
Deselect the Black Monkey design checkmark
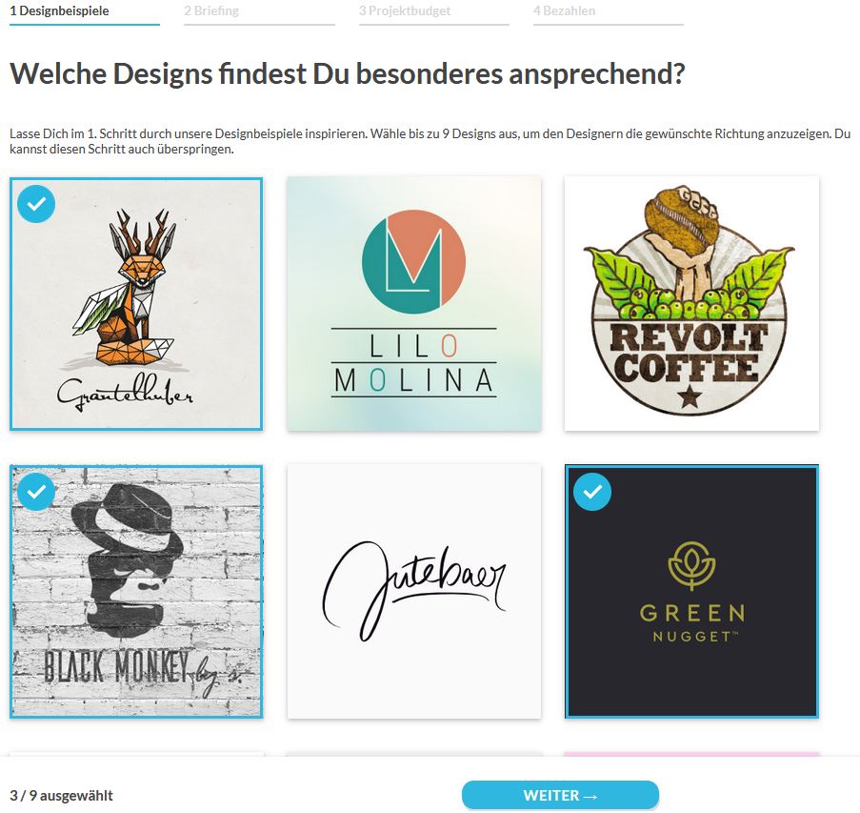tap(36, 491)
